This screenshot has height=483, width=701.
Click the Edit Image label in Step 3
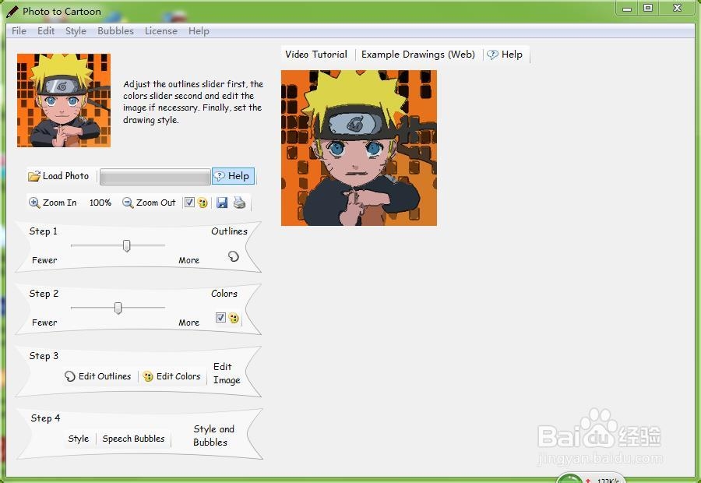point(227,373)
